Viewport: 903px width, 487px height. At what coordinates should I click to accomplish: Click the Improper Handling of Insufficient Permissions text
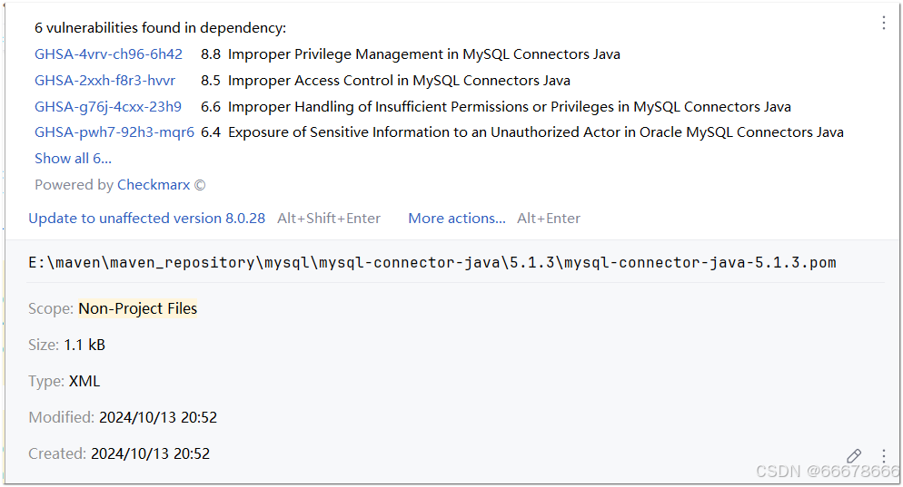[509, 107]
